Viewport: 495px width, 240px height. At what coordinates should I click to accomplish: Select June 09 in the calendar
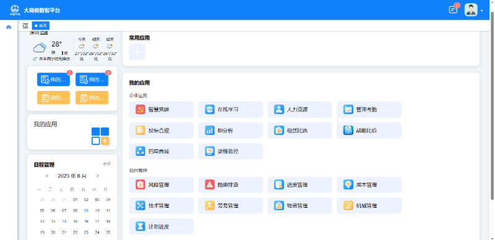pos(86,211)
